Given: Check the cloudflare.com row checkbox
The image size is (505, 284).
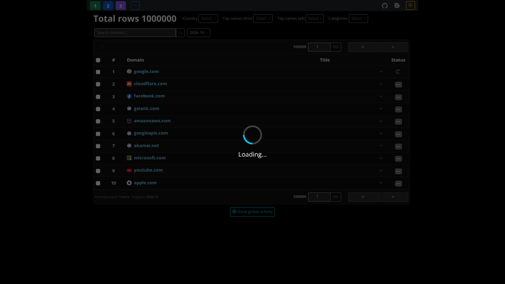Looking at the screenshot, I should [x=98, y=84].
